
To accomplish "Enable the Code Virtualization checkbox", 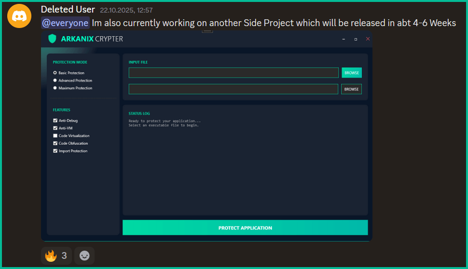I will [x=55, y=136].
